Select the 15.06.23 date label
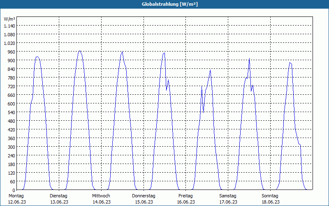This screenshot has width=329, height=206. (x=144, y=202)
